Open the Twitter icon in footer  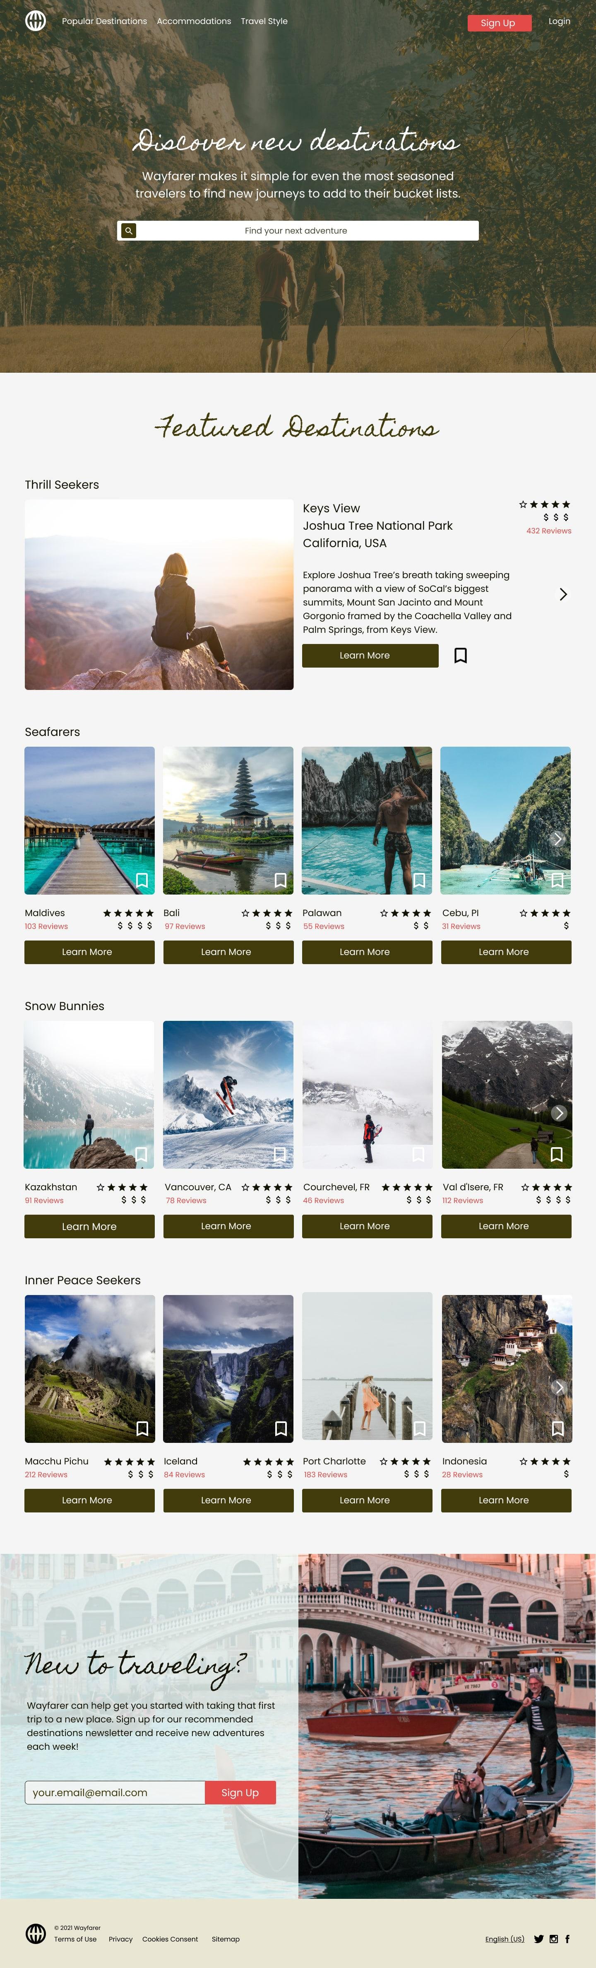pyautogui.click(x=539, y=1939)
